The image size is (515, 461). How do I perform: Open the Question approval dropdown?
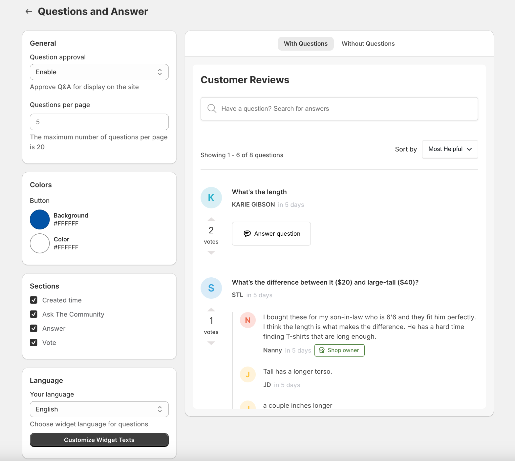[x=99, y=72]
